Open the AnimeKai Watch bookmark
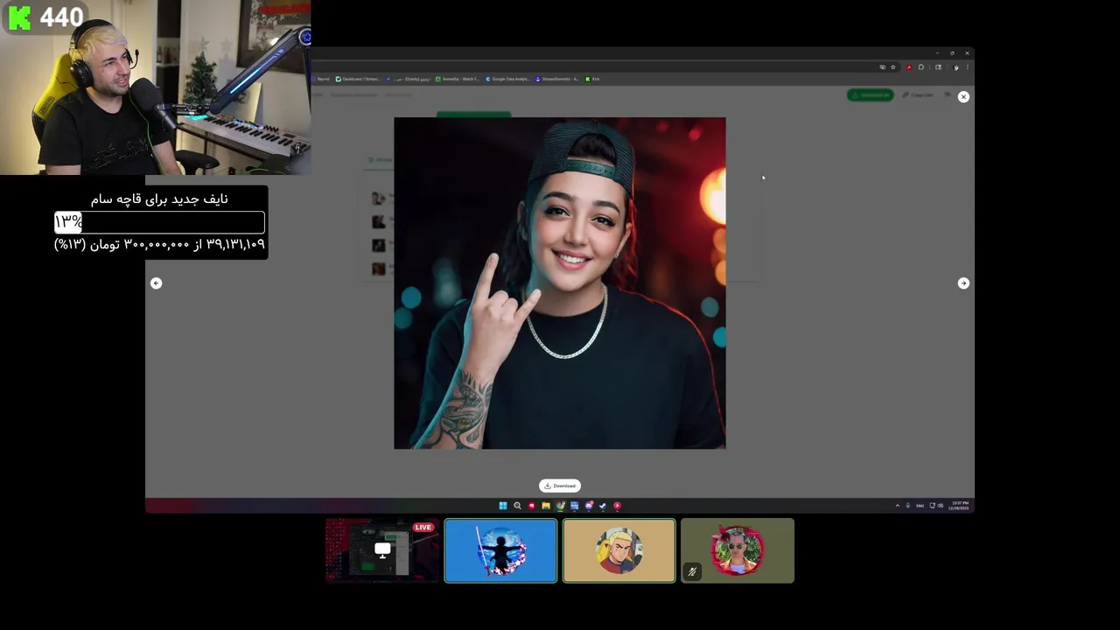Image resolution: width=1120 pixels, height=630 pixels. 457,79
